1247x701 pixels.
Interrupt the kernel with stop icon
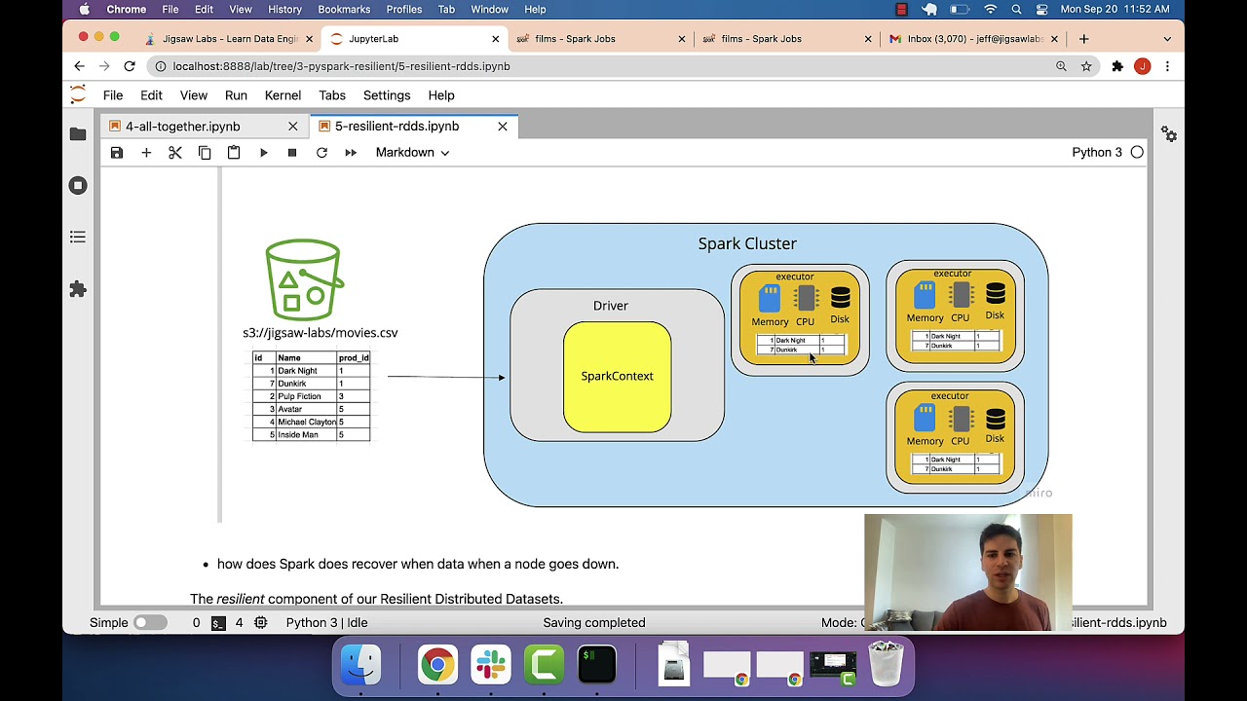pos(292,153)
